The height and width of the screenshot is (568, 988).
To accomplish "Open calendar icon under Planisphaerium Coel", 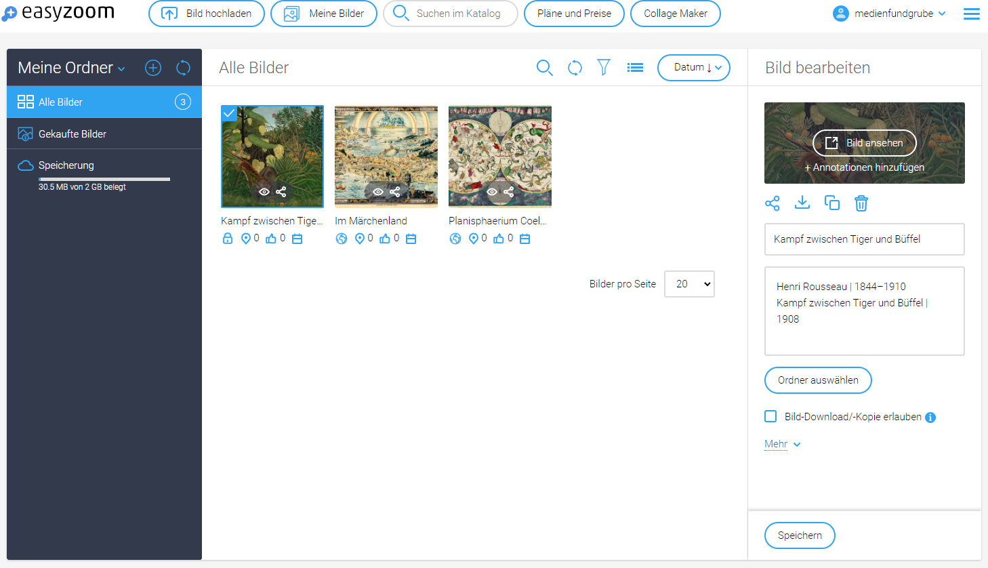I will click(524, 239).
